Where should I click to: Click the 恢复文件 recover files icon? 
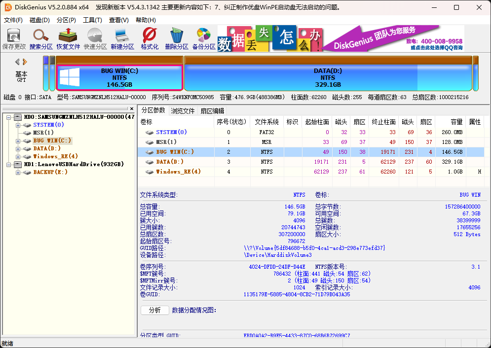coord(68,39)
